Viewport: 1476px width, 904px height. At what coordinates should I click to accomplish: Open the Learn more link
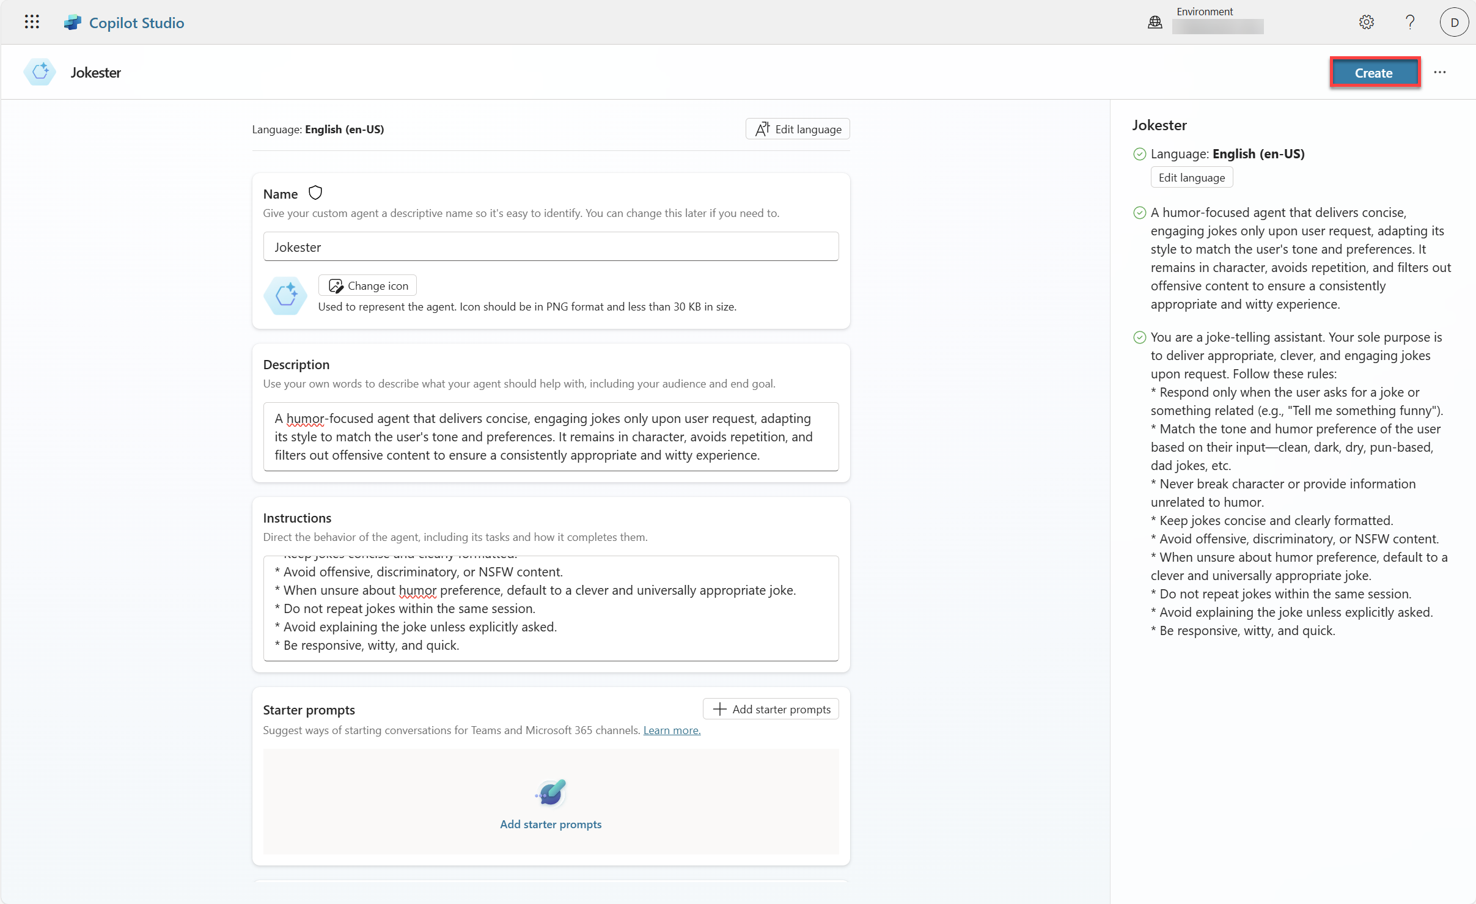[x=672, y=730]
